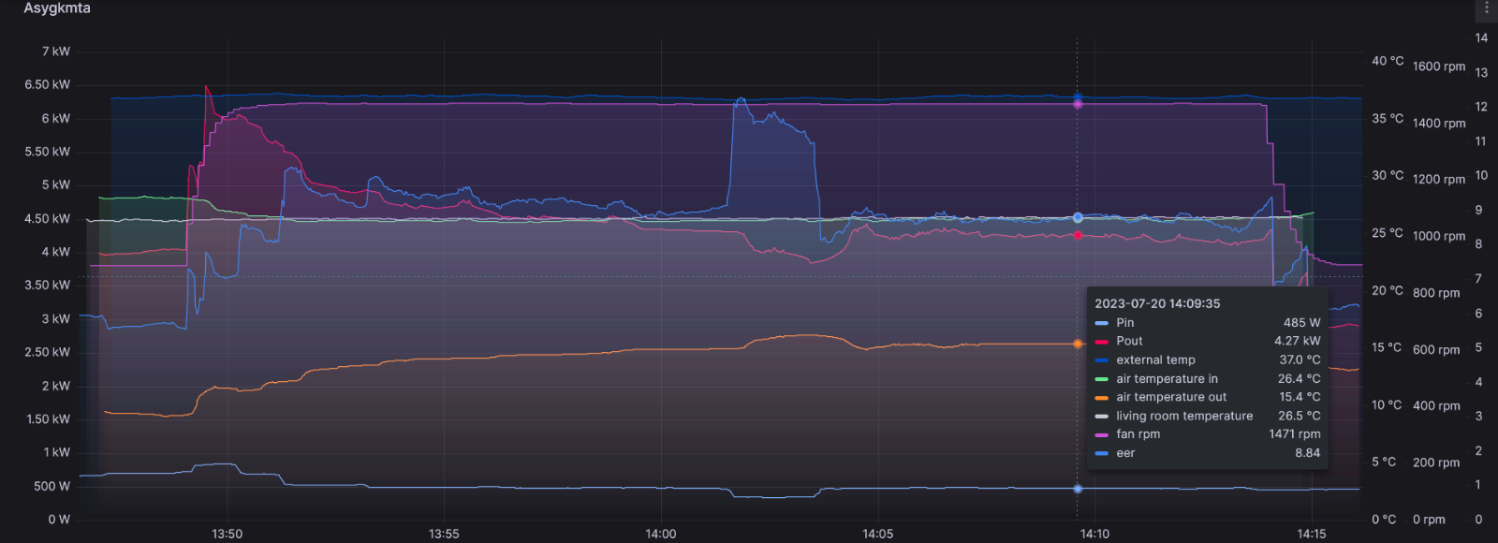Click the Asygkmta panel title
The image size is (1498, 543).
(57, 8)
